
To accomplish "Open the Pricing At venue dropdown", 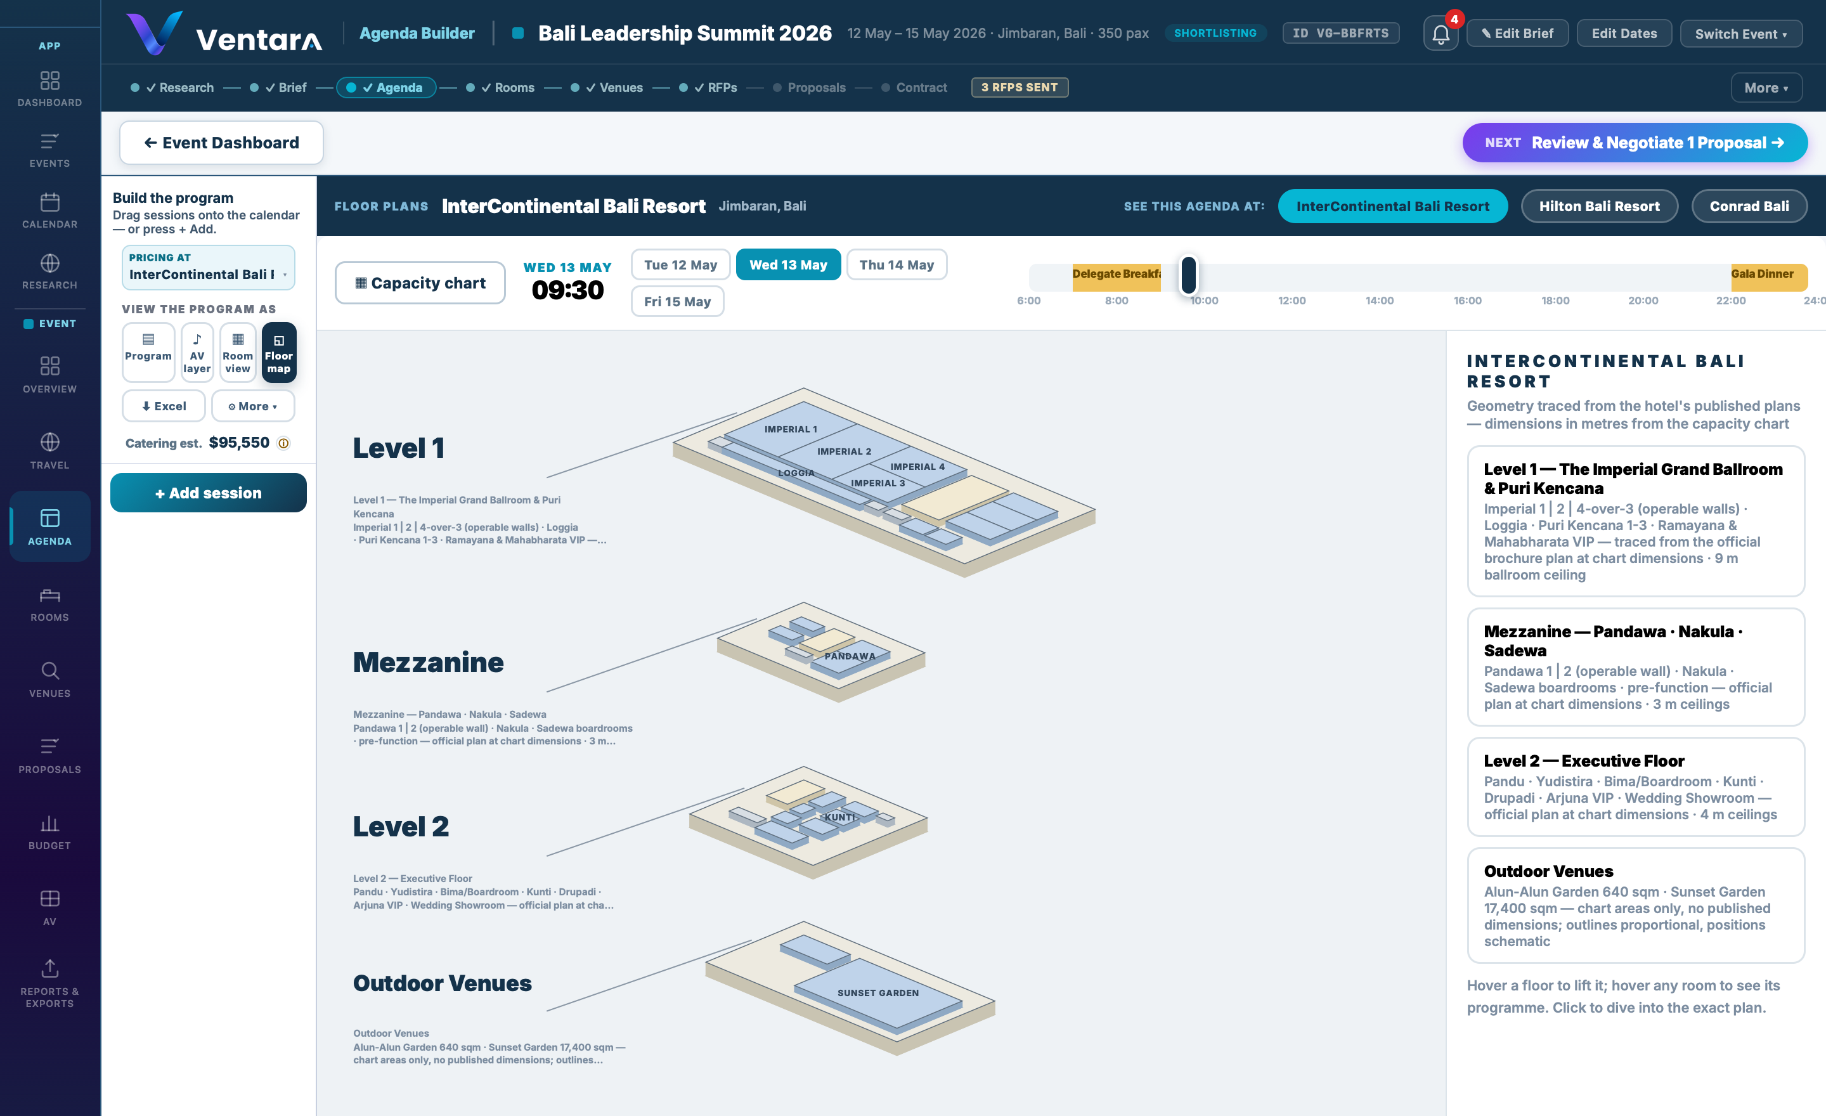I will coord(208,267).
